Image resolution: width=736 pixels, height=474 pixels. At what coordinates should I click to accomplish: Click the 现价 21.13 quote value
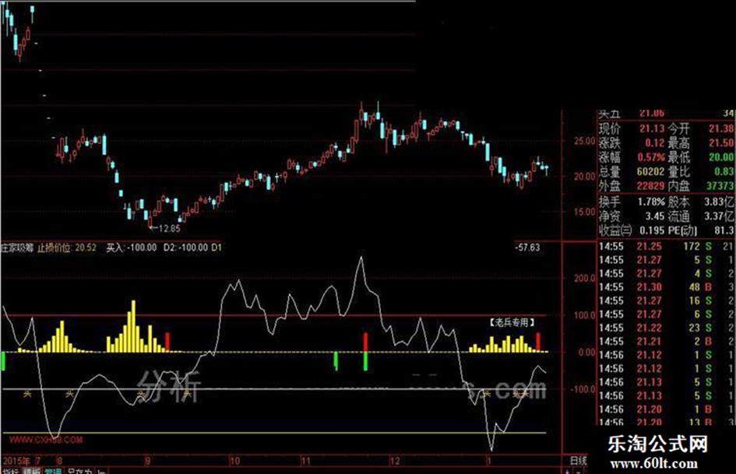pos(652,128)
